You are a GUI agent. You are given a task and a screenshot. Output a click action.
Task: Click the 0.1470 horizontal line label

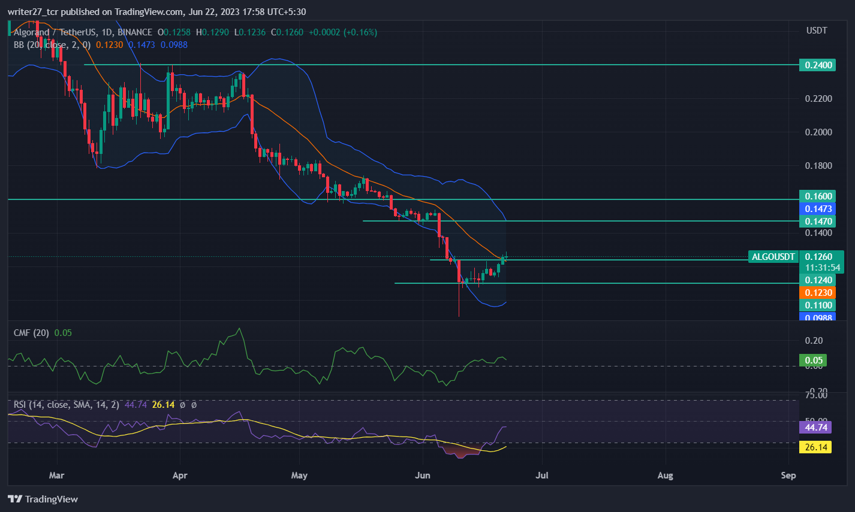[818, 221]
